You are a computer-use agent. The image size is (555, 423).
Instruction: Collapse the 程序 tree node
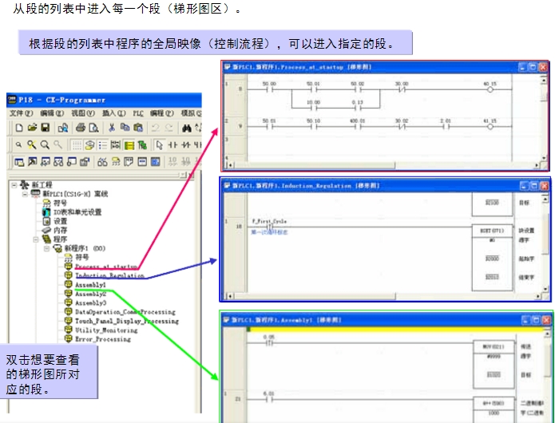[36, 239]
